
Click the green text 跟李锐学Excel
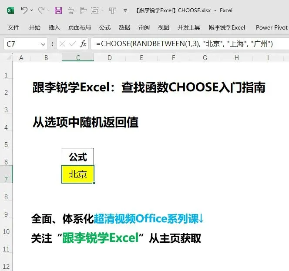pos(101,238)
